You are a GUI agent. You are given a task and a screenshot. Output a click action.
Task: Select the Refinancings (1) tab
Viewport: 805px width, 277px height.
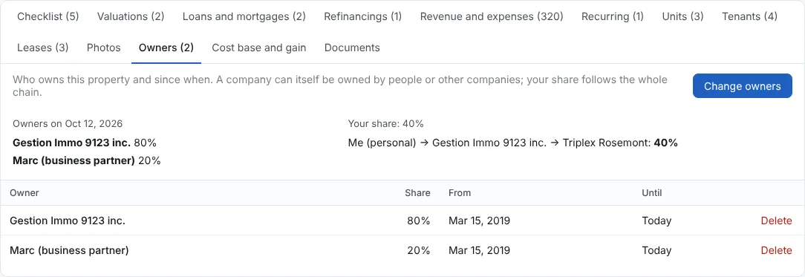pyautogui.click(x=363, y=16)
